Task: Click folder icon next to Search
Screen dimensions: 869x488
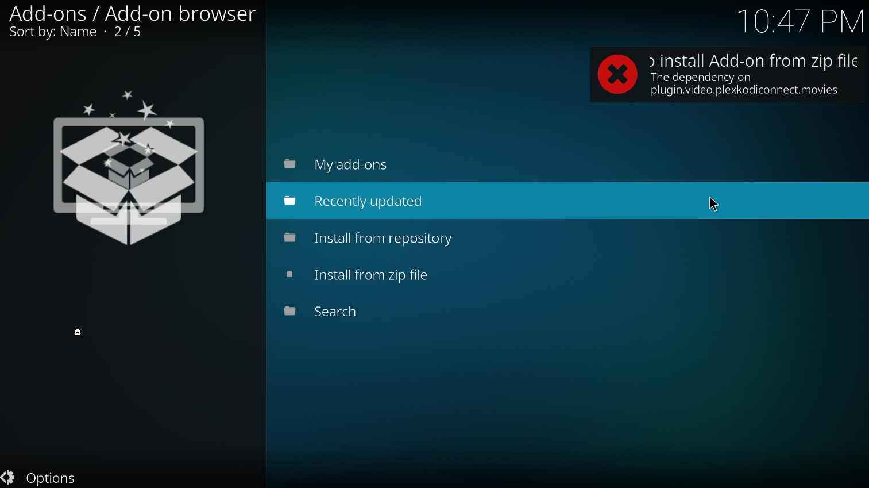Action: (x=290, y=311)
